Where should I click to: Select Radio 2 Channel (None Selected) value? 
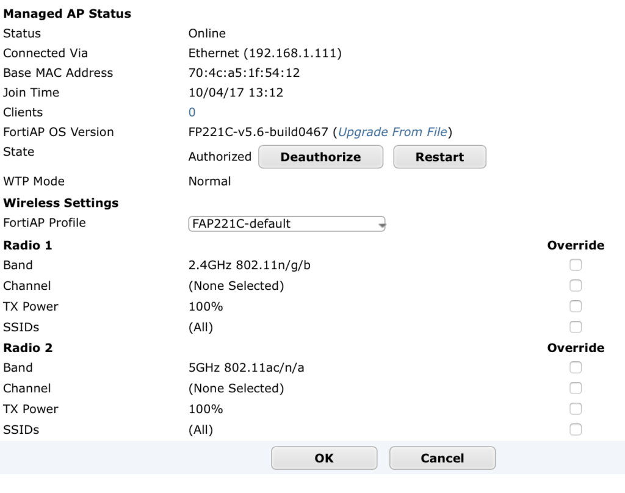point(236,389)
